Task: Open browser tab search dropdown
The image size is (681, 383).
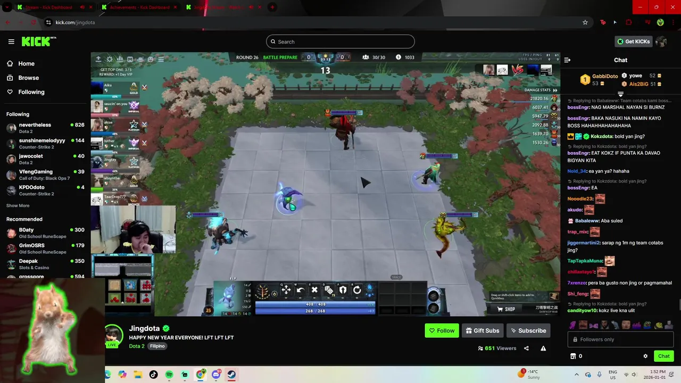Action: click(x=6, y=7)
